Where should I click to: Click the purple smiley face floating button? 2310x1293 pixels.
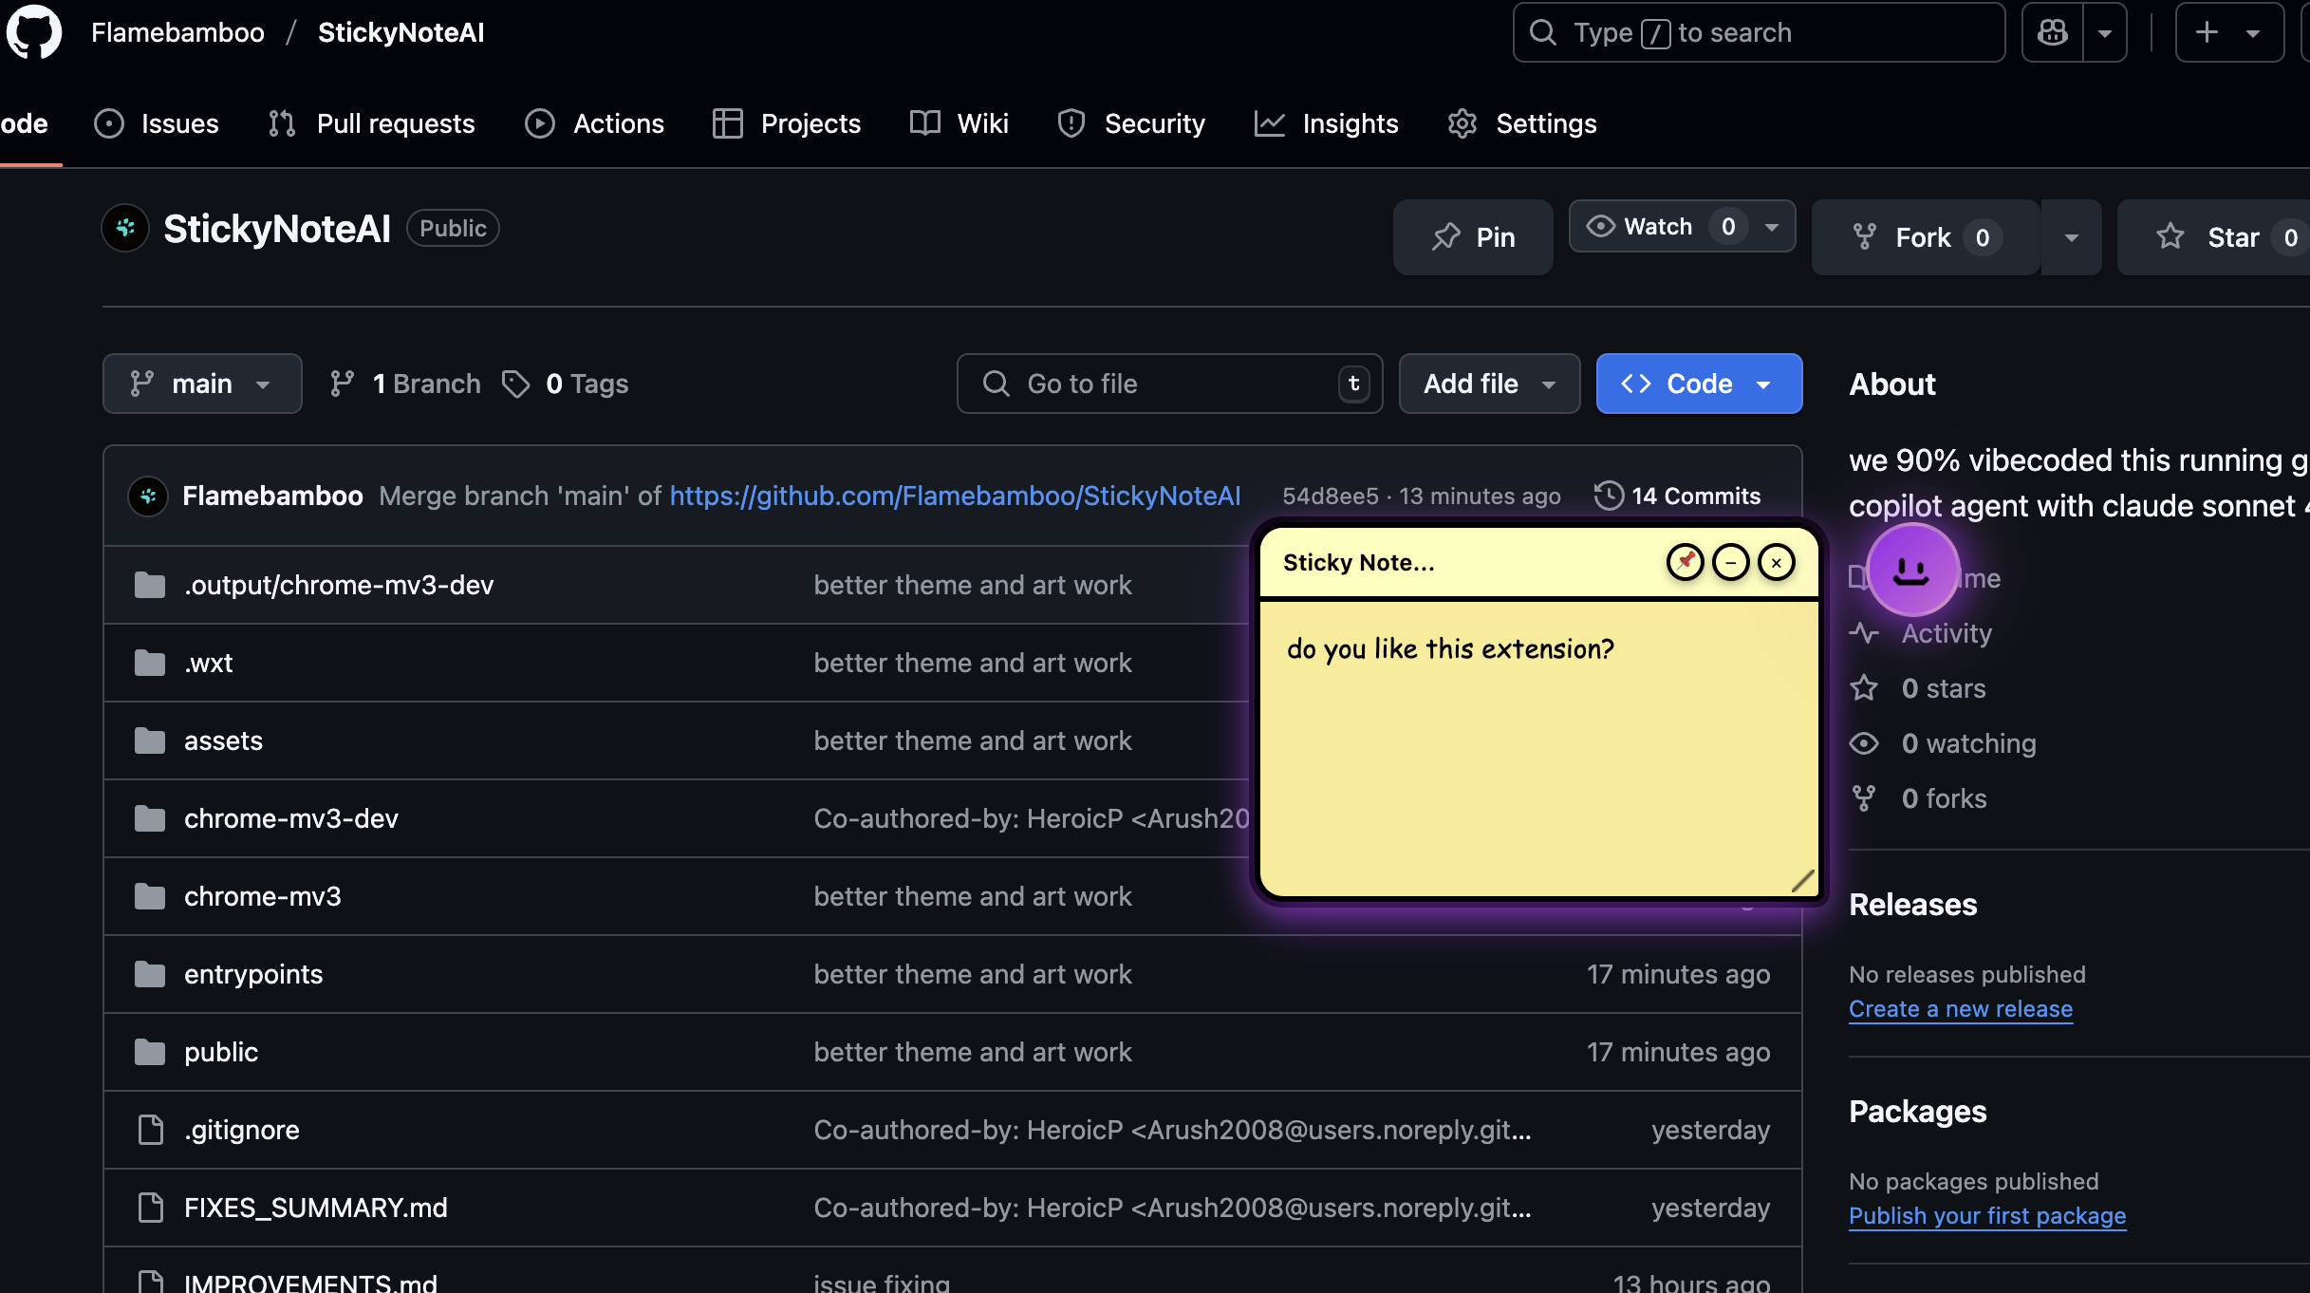[1911, 571]
